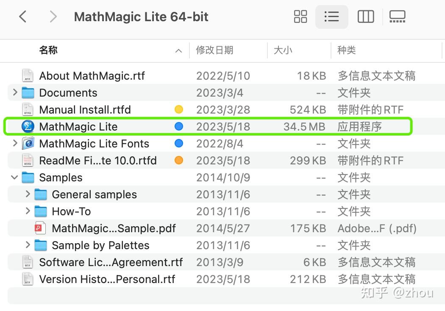The height and width of the screenshot is (311, 445).
Task: Select General samples folder name
Action: pyautogui.click(x=94, y=194)
